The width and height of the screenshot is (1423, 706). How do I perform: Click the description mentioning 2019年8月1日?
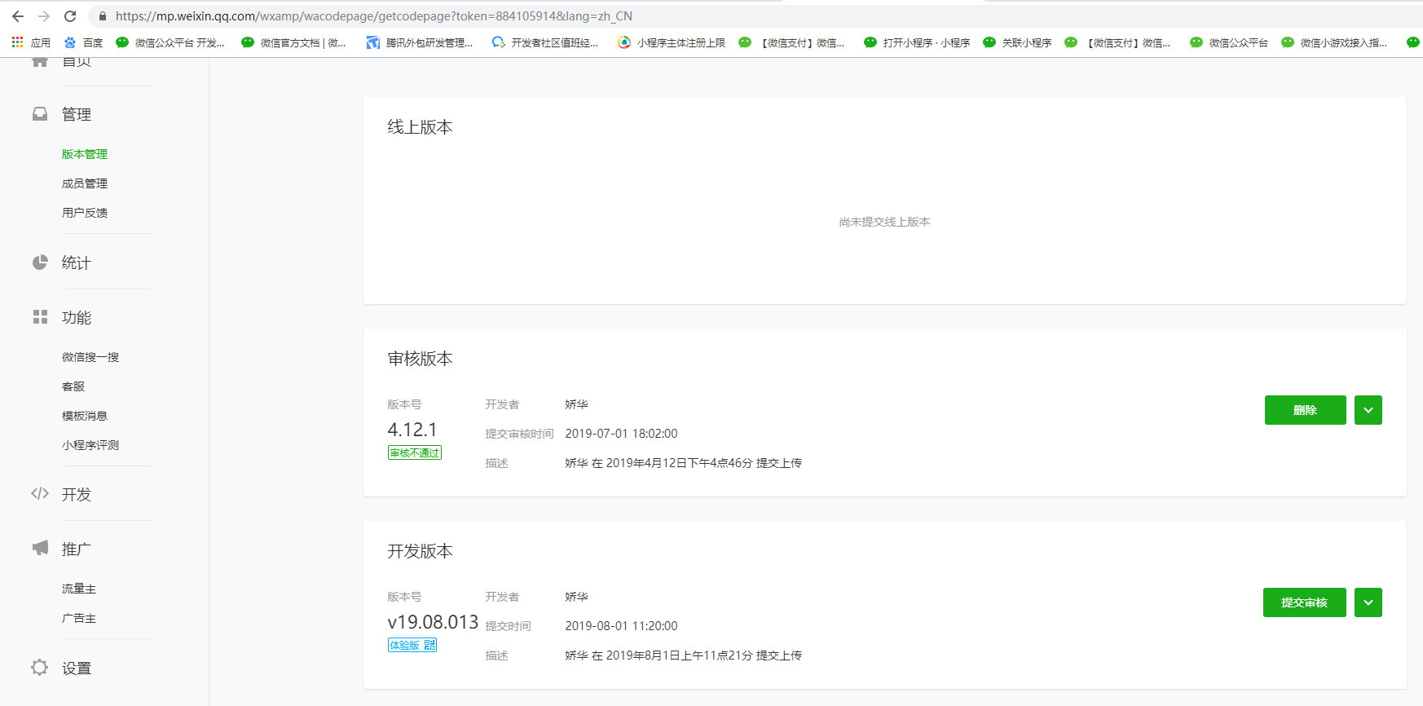[x=683, y=655]
